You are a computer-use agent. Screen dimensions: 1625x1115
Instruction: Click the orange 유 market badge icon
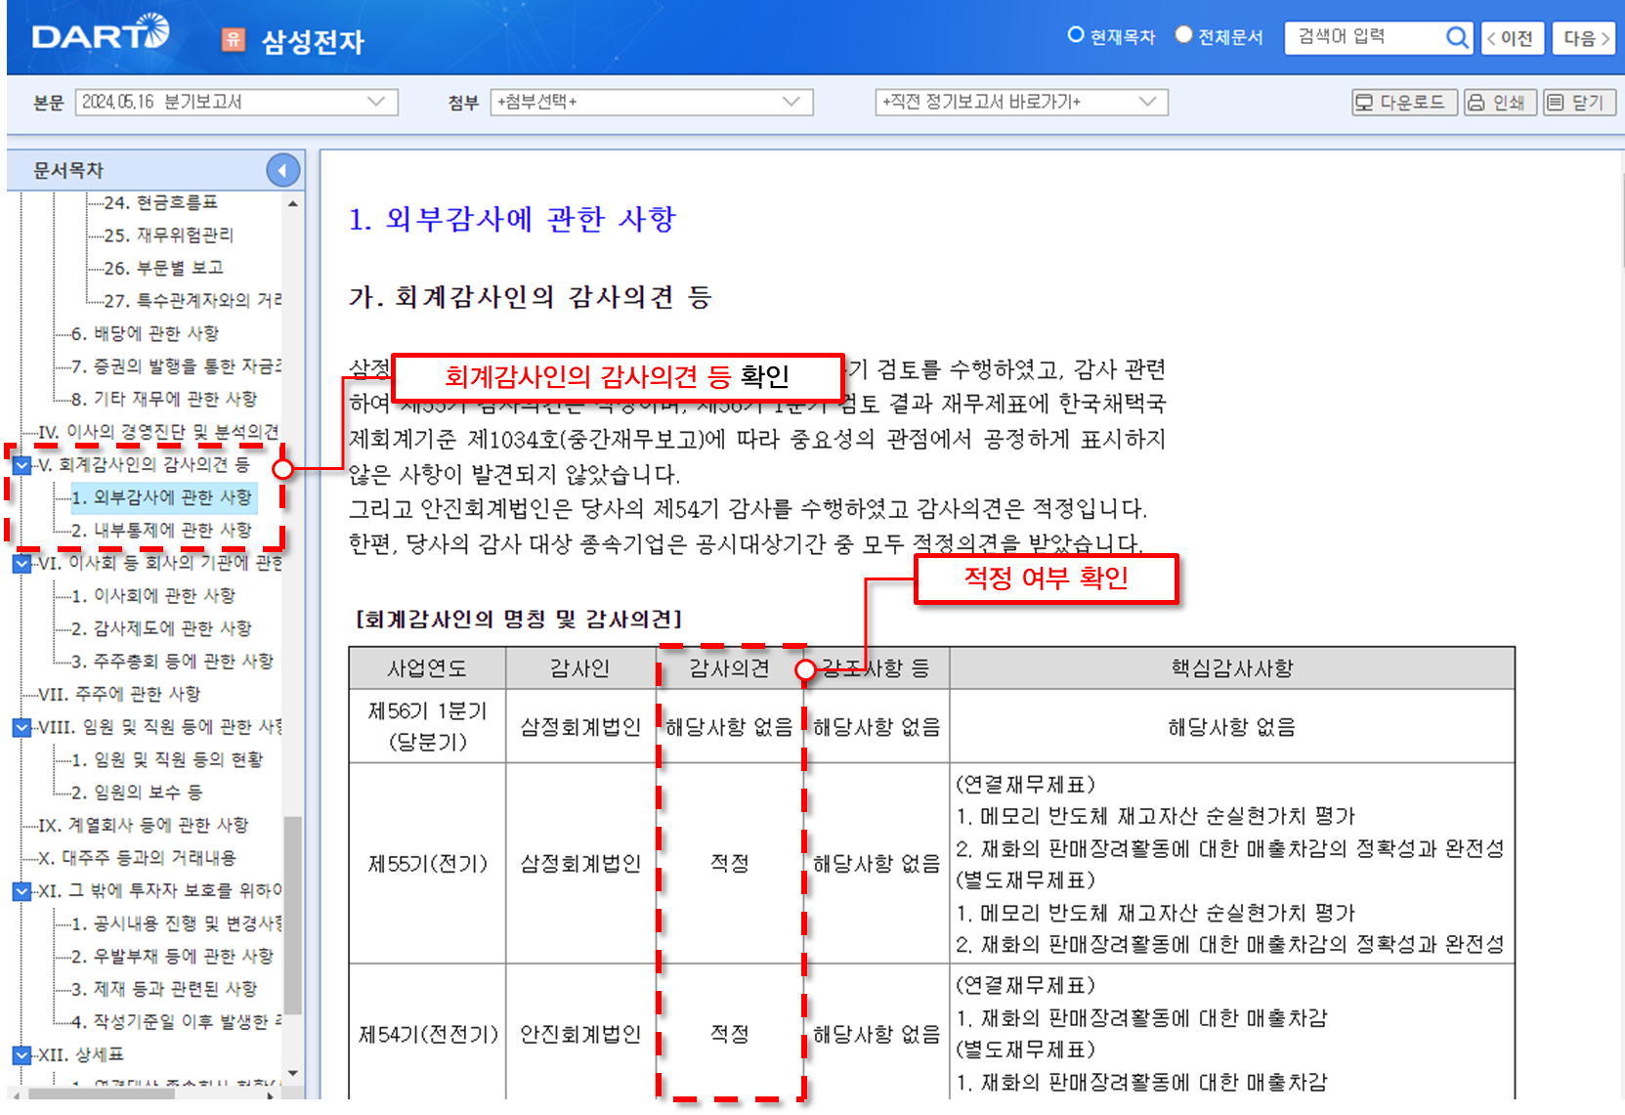(234, 39)
